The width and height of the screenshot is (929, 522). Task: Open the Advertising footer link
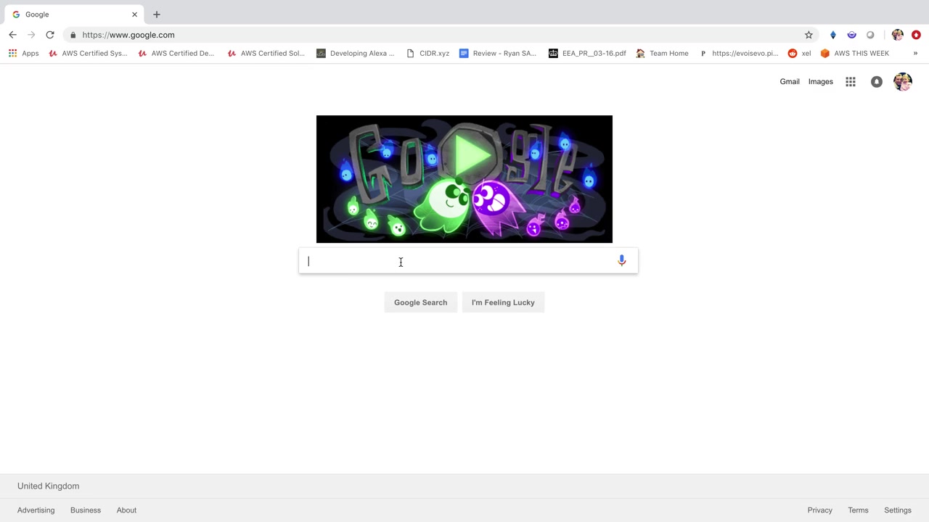(x=36, y=510)
